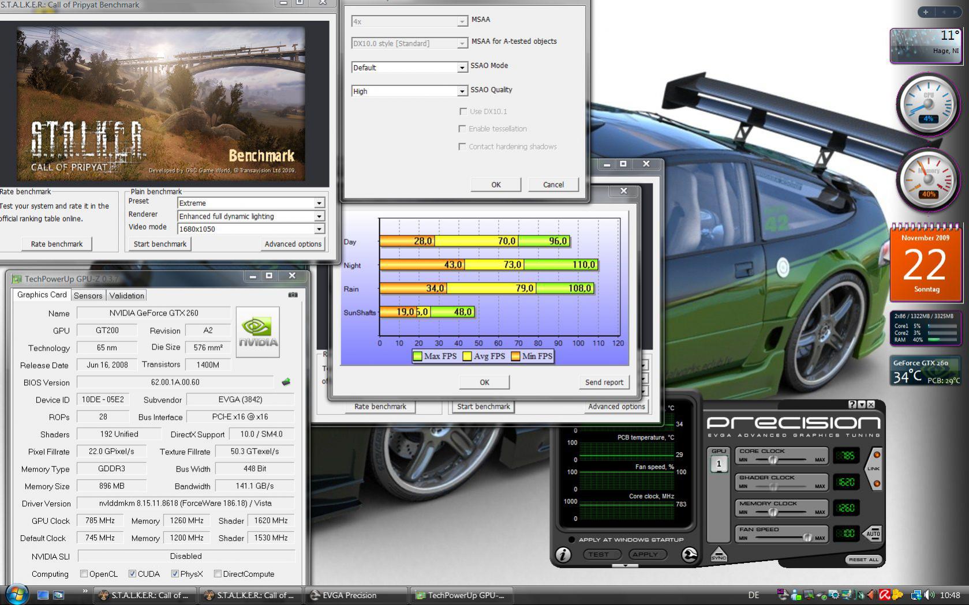Toggle the DirectCompute checkbox in GPU-Z
Viewport: 969px width, 605px height.
pos(218,574)
